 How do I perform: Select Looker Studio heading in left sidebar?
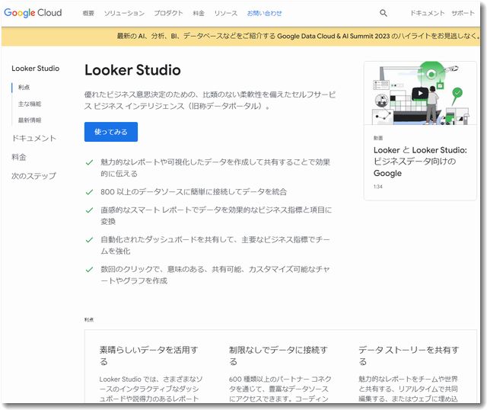(36, 69)
